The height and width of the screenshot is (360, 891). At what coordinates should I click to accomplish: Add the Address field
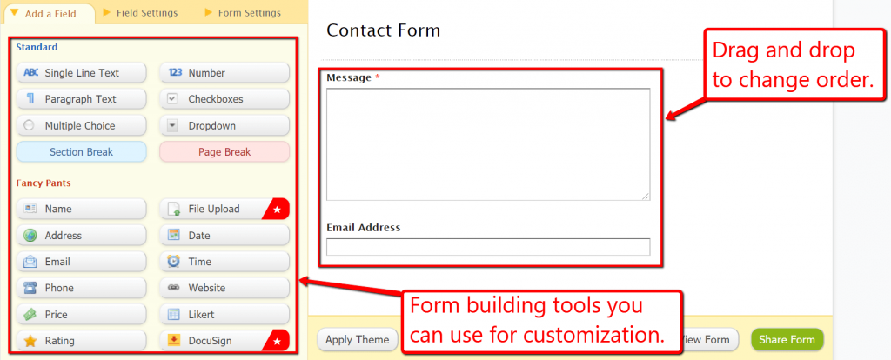coord(81,235)
